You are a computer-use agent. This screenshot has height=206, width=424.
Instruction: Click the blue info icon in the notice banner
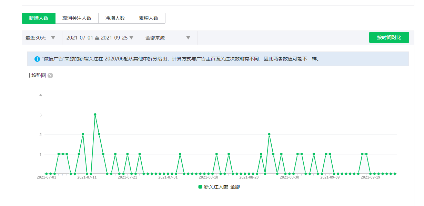click(37, 59)
